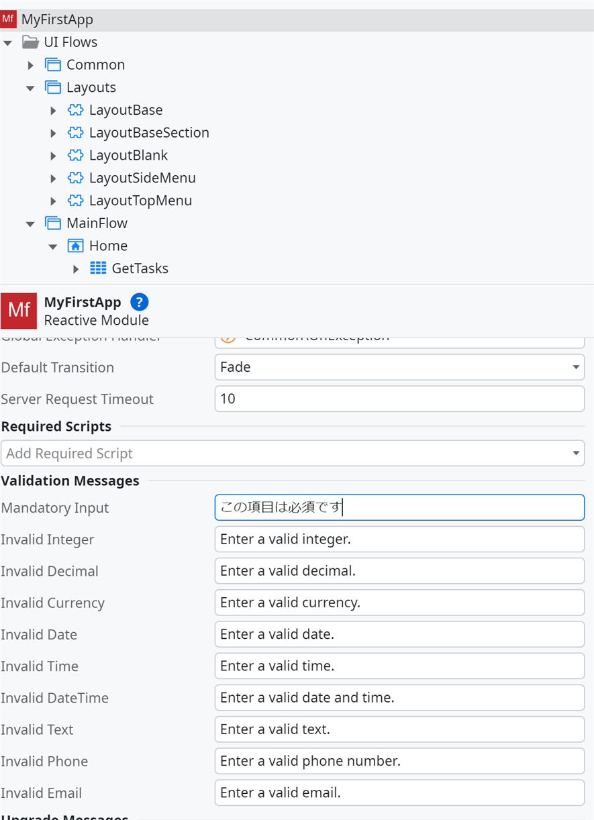Click the Invalid Phone property label
This screenshot has height=820, width=594.
(x=44, y=762)
